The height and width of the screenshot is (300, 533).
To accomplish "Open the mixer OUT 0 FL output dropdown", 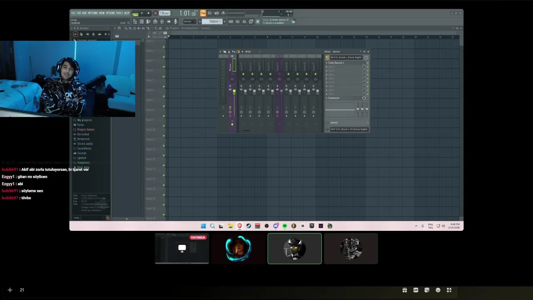I will (349, 129).
